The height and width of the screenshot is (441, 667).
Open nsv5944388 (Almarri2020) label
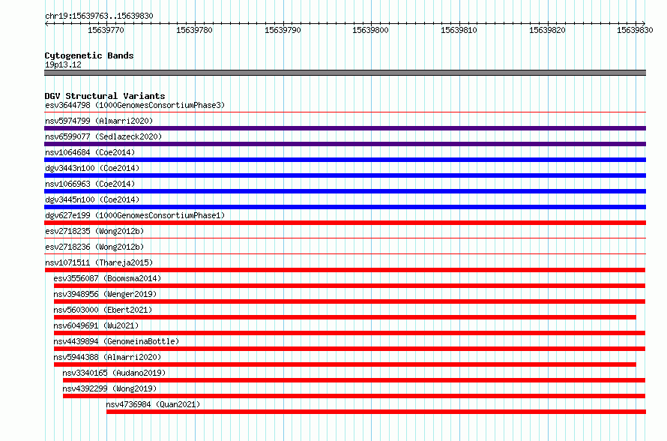point(107,357)
